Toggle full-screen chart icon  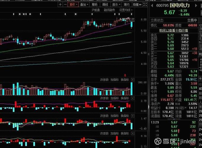point(145,5)
